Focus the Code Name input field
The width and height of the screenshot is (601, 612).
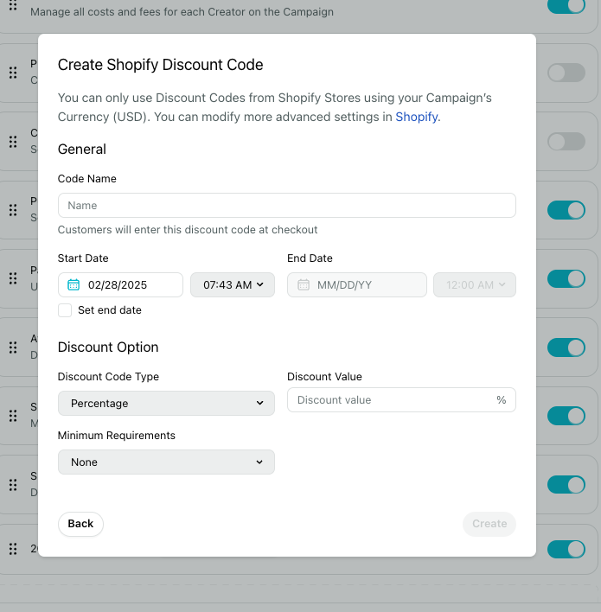click(x=287, y=206)
